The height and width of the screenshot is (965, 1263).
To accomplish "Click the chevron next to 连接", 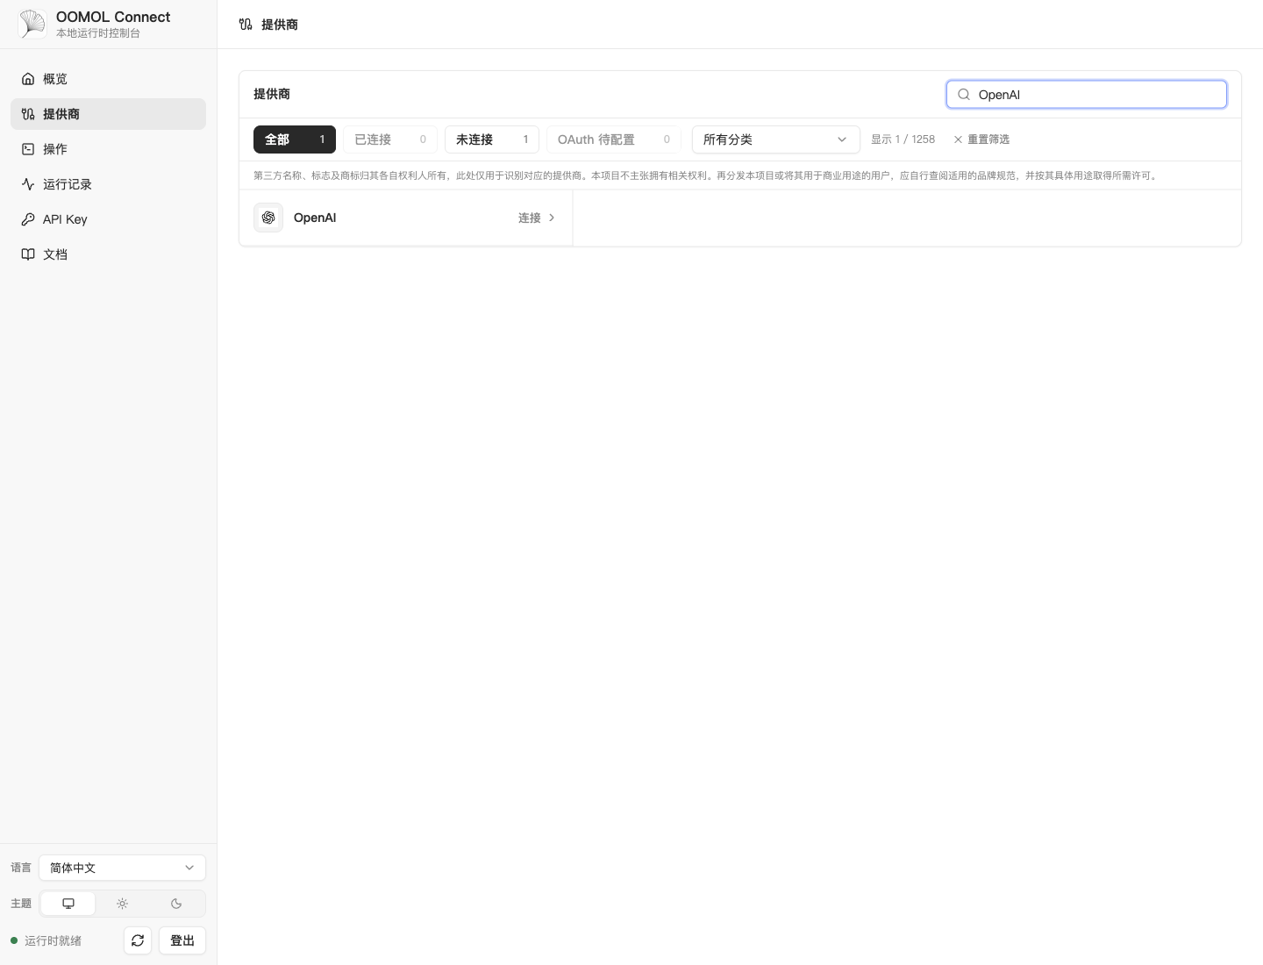I will click(552, 218).
